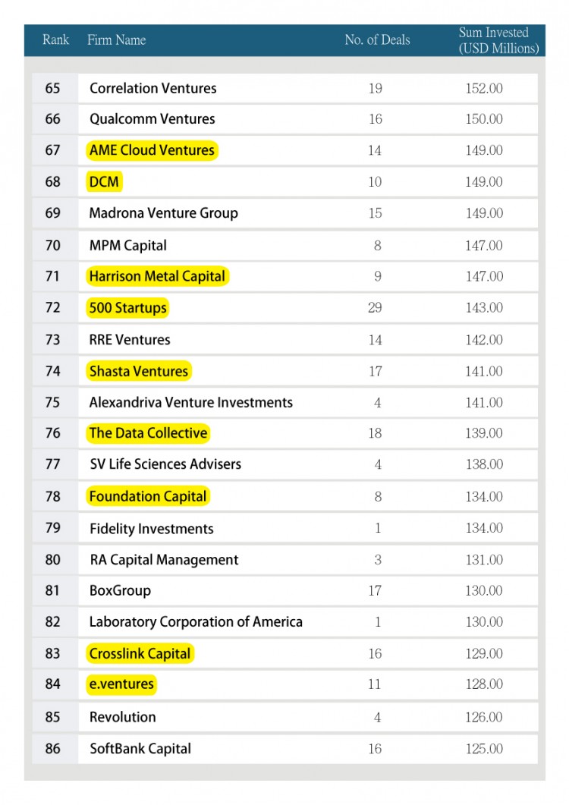Image resolution: width=569 pixels, height=805 pixels.
Task: Select the Madrona Venture Group entry
Action: tap(163, 213)
